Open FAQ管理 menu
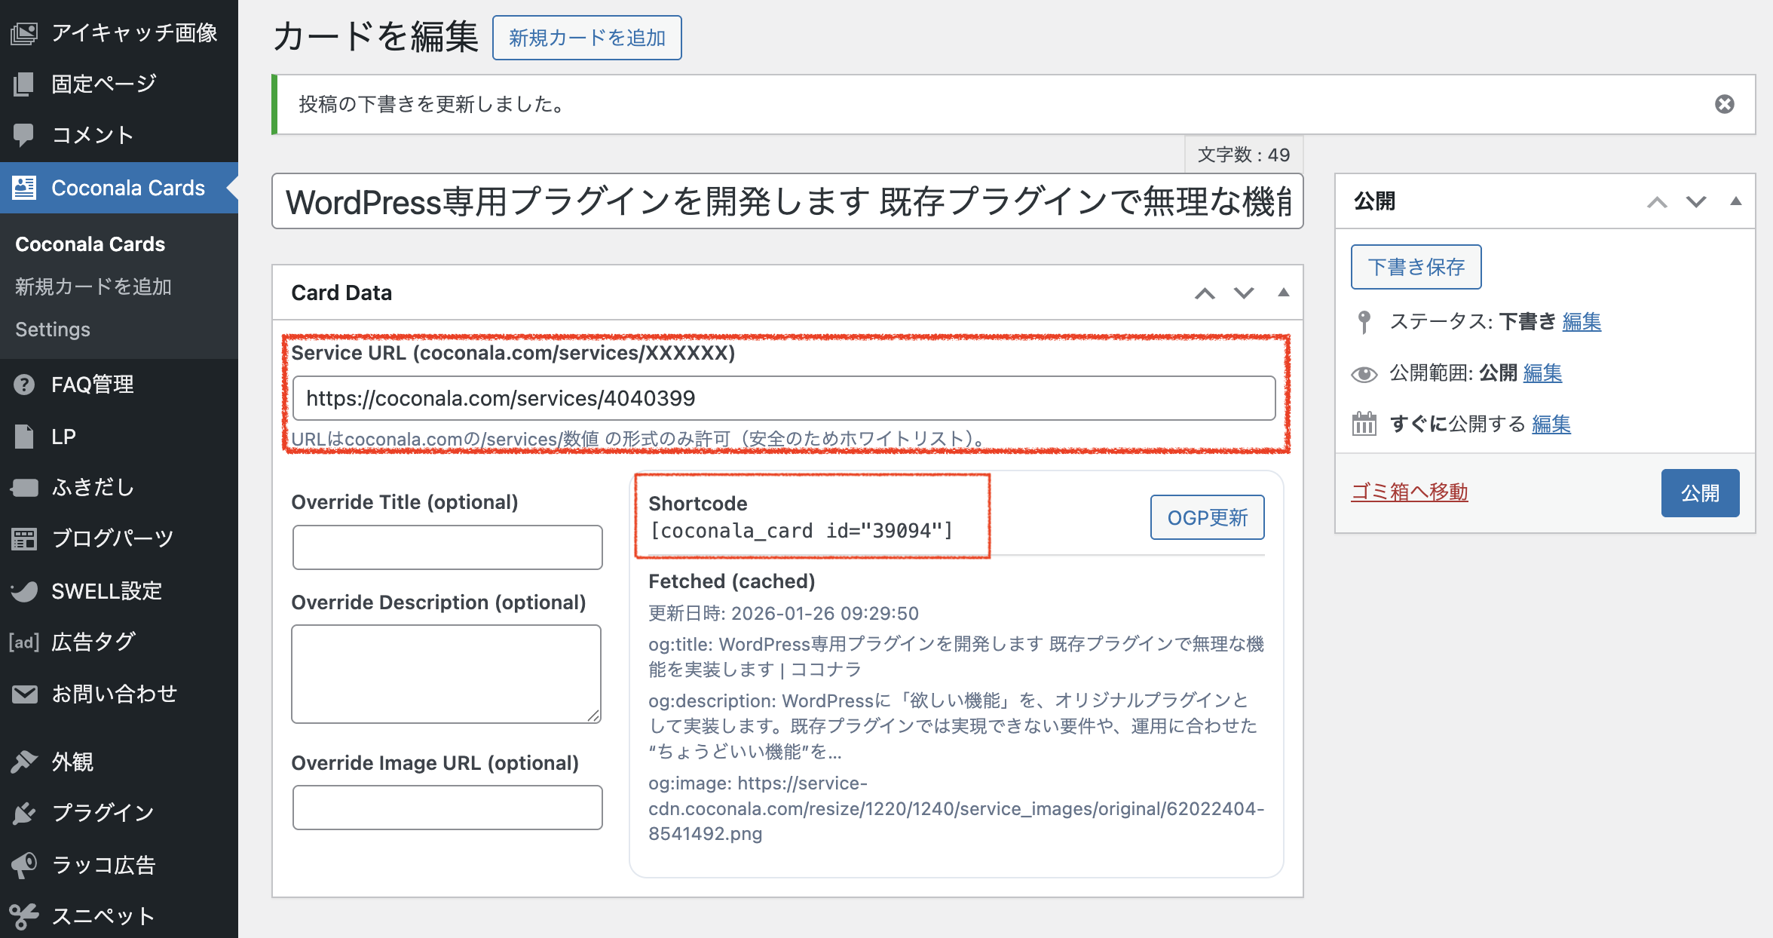 pyautogui.click(x=119, y=385)
